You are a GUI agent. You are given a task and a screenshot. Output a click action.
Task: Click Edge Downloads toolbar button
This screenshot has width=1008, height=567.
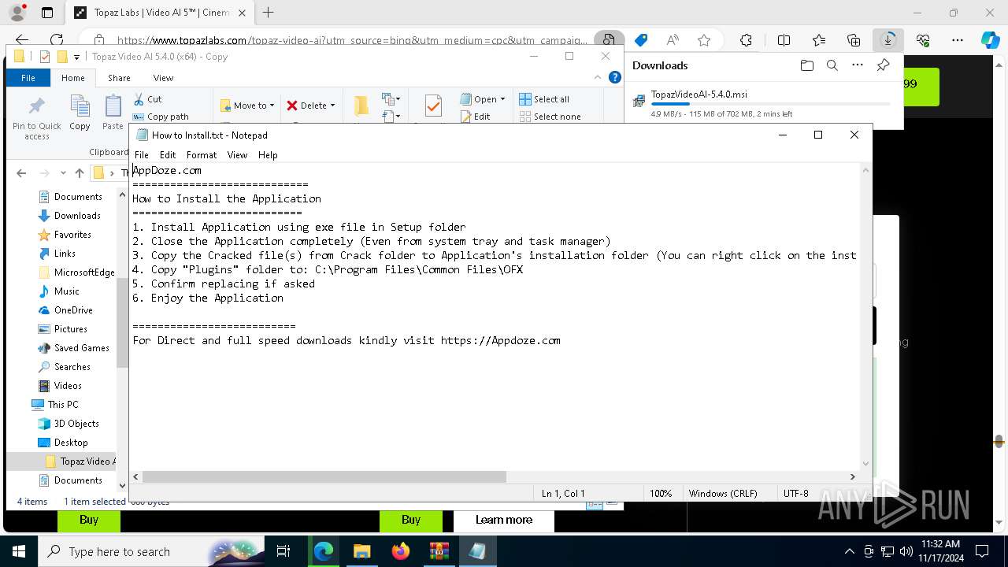tap(888, 40)
